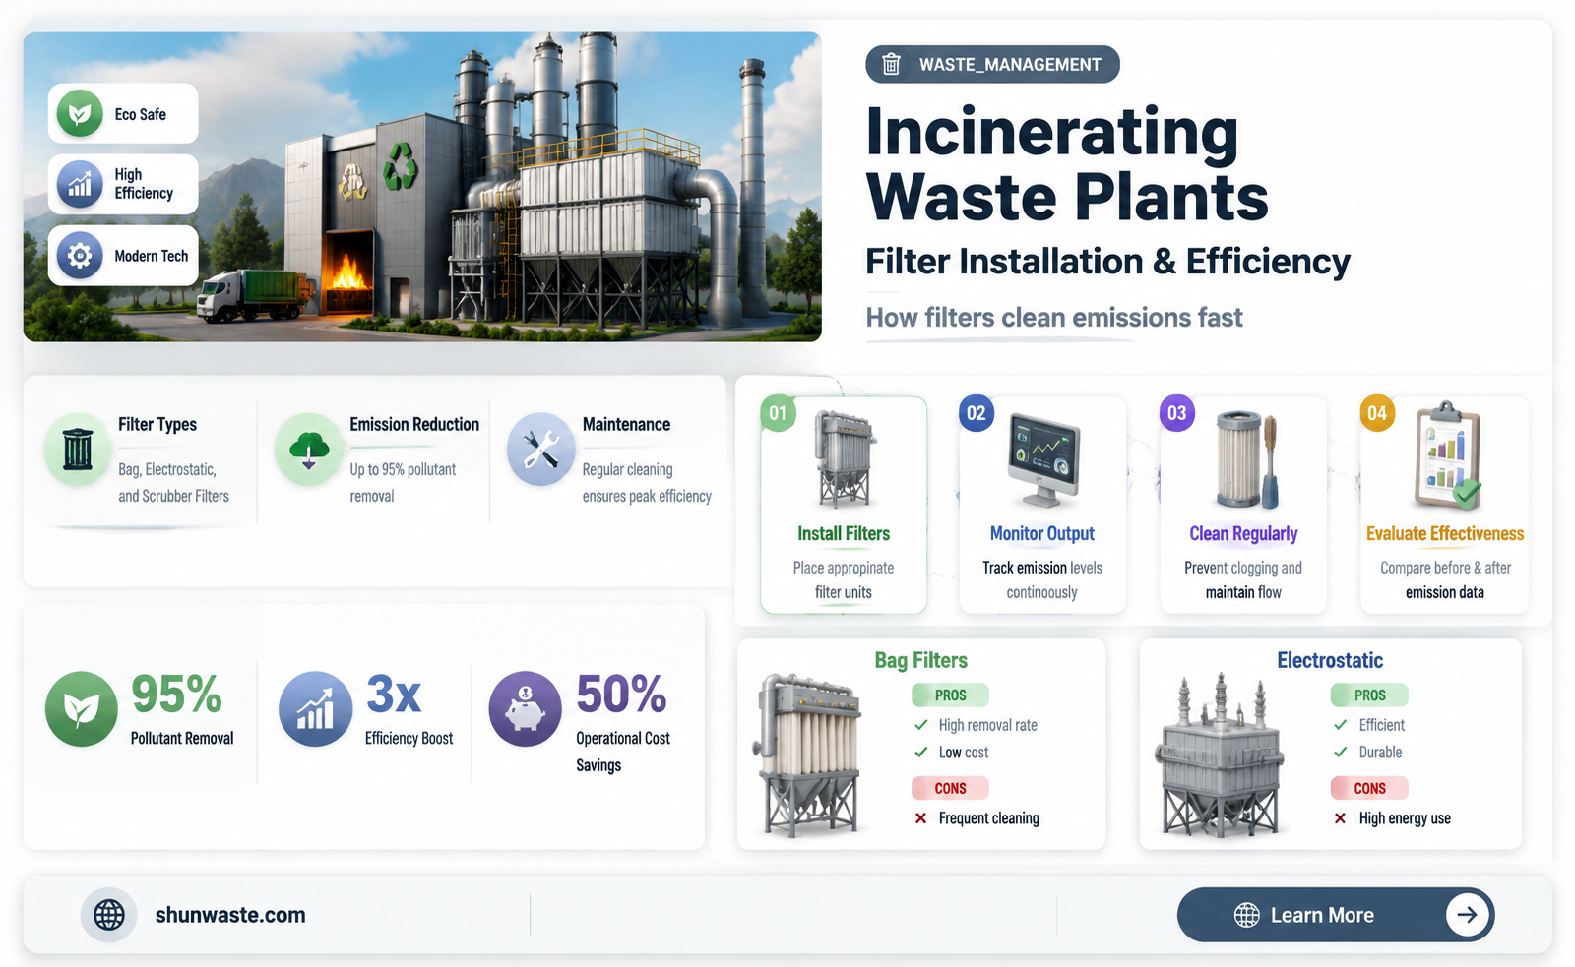The image size is (1575, 967).
Task: Select step badge 01
Action: [778, 413]
